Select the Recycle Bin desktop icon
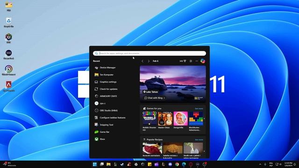Image resolution: width=299 pixels, height=168 pixels. pos(8,22)
